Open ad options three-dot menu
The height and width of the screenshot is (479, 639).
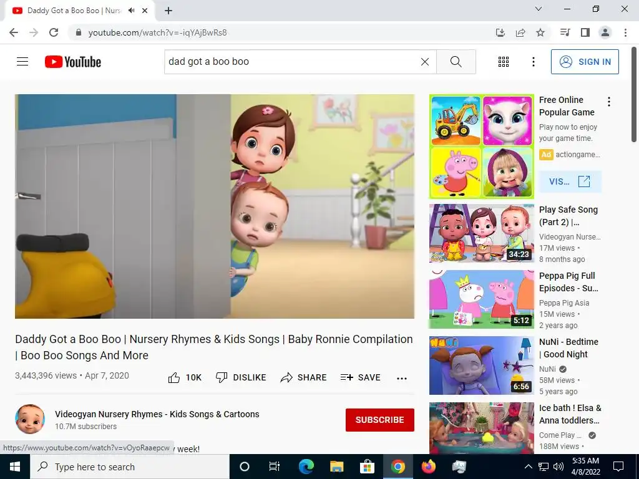609,102
